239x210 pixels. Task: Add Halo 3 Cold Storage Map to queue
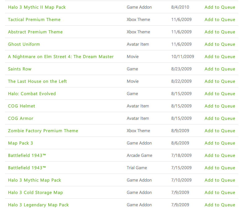pyautogui.click(x=220, y=192)
